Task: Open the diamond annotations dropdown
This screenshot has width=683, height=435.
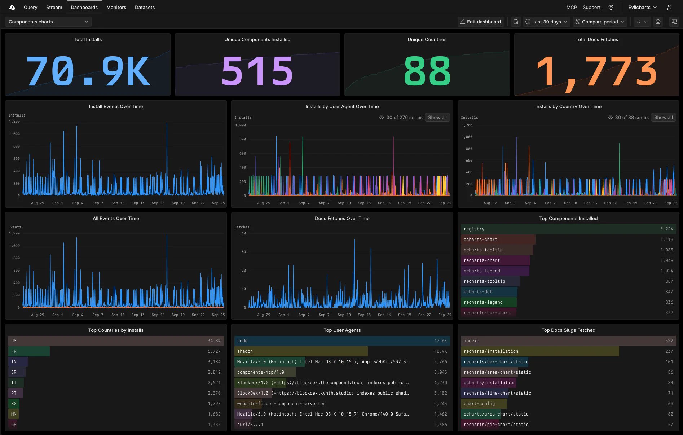Action: click(642, 22)
